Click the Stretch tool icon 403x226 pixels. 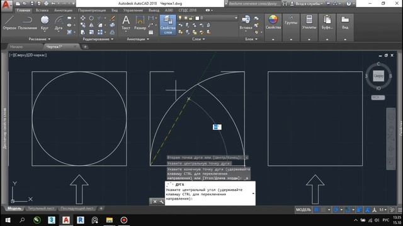click(82, 32)
